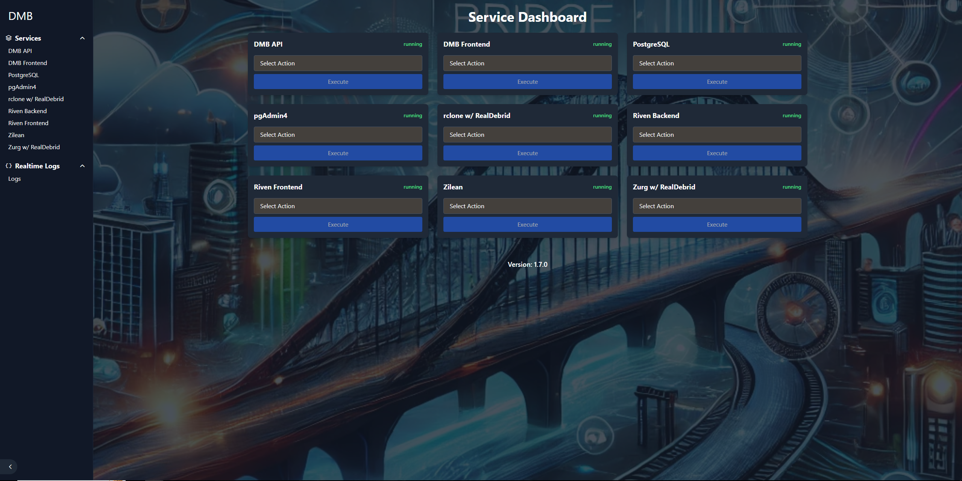The image size is (962, 481).
Task: Click the Realtime Logs header label
Action: [x=37, y=166]
